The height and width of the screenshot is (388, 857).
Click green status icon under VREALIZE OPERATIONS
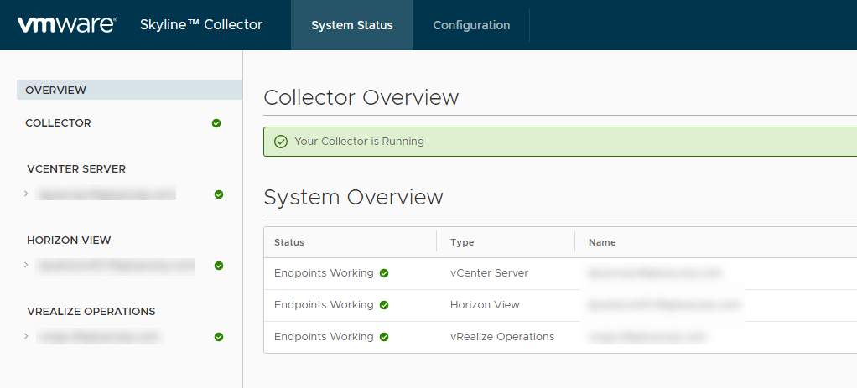click(x=219, y=337)
